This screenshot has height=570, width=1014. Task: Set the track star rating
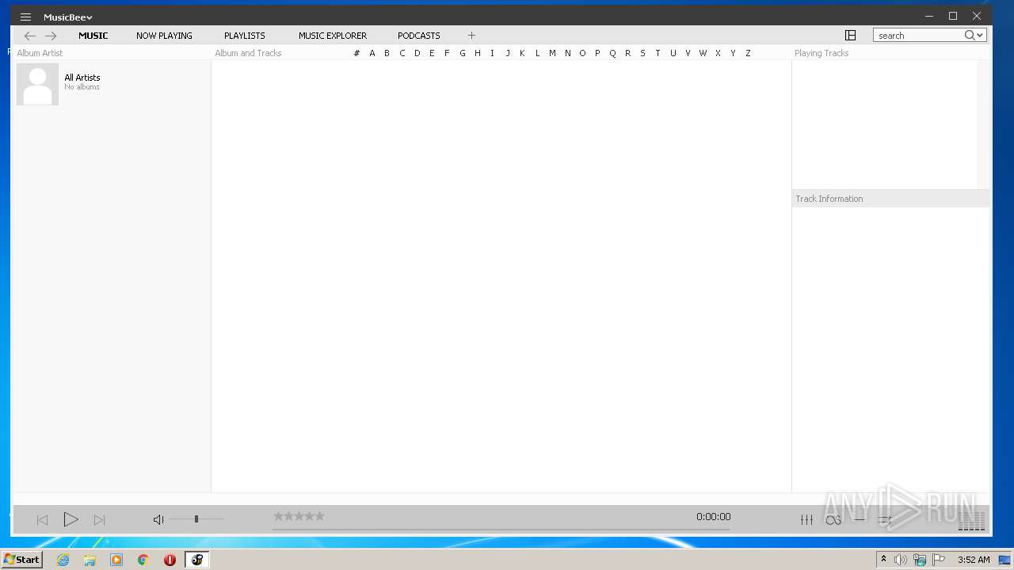(299, 516)
